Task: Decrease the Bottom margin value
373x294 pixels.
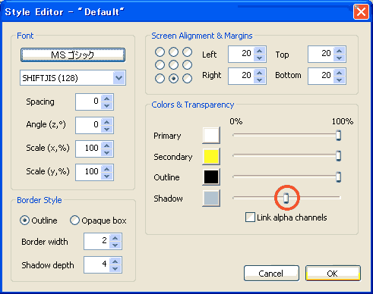Action: (340, 80)
